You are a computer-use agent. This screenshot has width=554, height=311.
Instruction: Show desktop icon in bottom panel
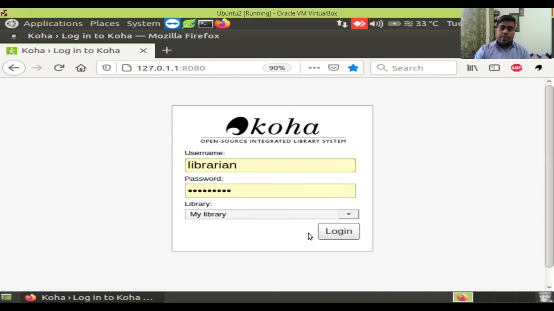pyautogui.click(x=6, y=297)
